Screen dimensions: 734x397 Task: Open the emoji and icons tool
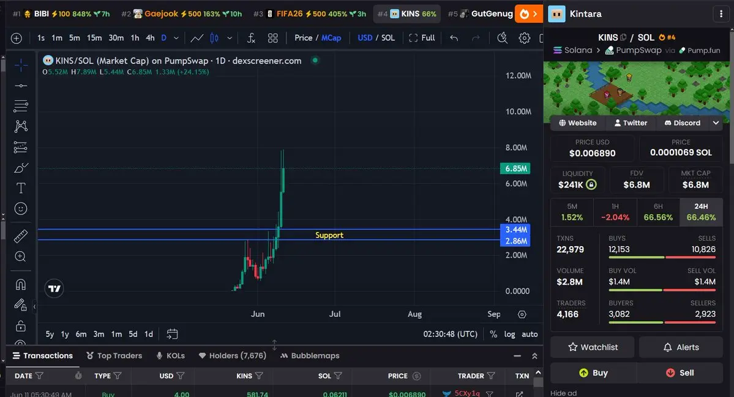(x=21, y=209)
